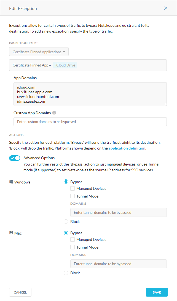Screen dimensions: 177x301
Task: Select the Bypass action for Windows
Action: (x=66, y=182)
